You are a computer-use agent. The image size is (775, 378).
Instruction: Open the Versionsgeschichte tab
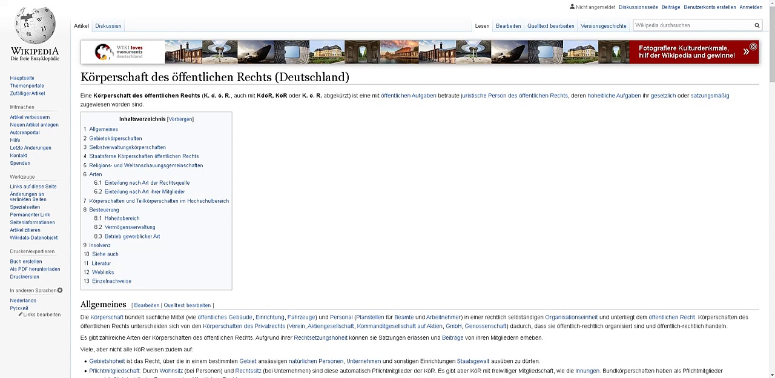click(x=603, y=26)
